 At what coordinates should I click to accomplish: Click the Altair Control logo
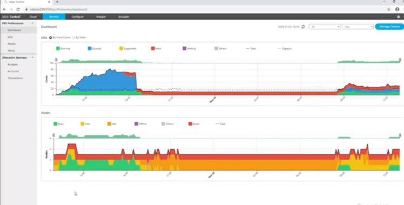pyautogui.click(x=11, y=17)
